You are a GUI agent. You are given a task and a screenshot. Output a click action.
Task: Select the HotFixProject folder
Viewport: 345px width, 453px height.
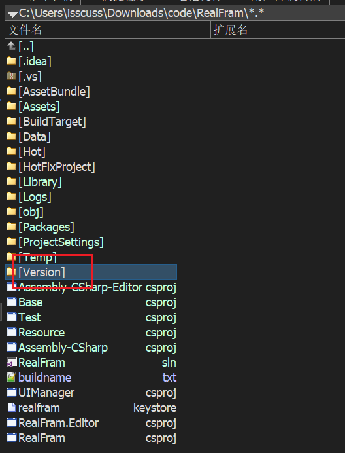91,167
